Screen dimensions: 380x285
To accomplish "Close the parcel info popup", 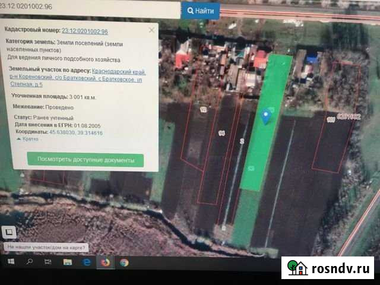I will [151, 29].
